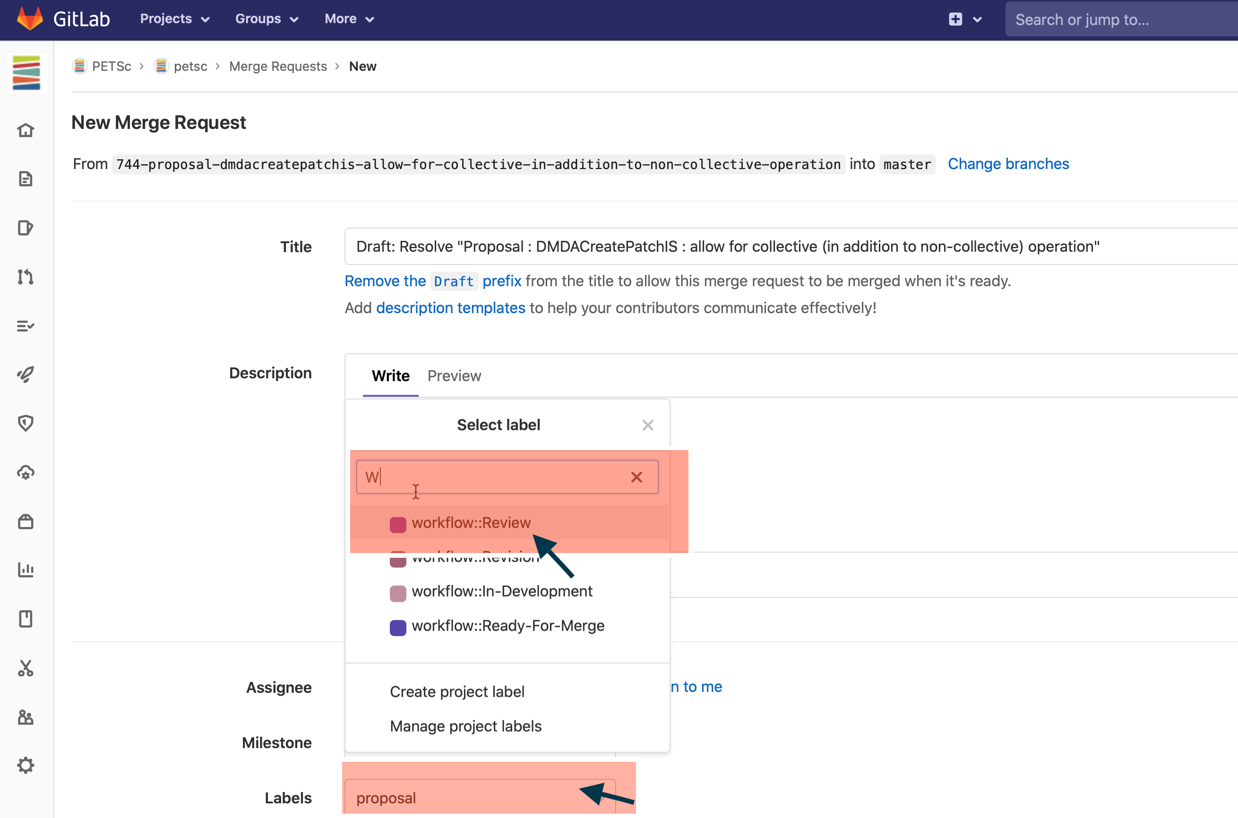Switch to the Preview tab
The height and width of the screenshot is (818, 1238).
(454, 375)
